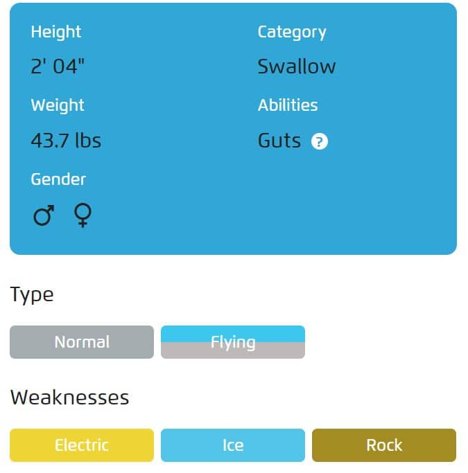The width and height of the screenshot is (468, 473).
Task: Click the Weight label
Action: click(x=58, y=105)
